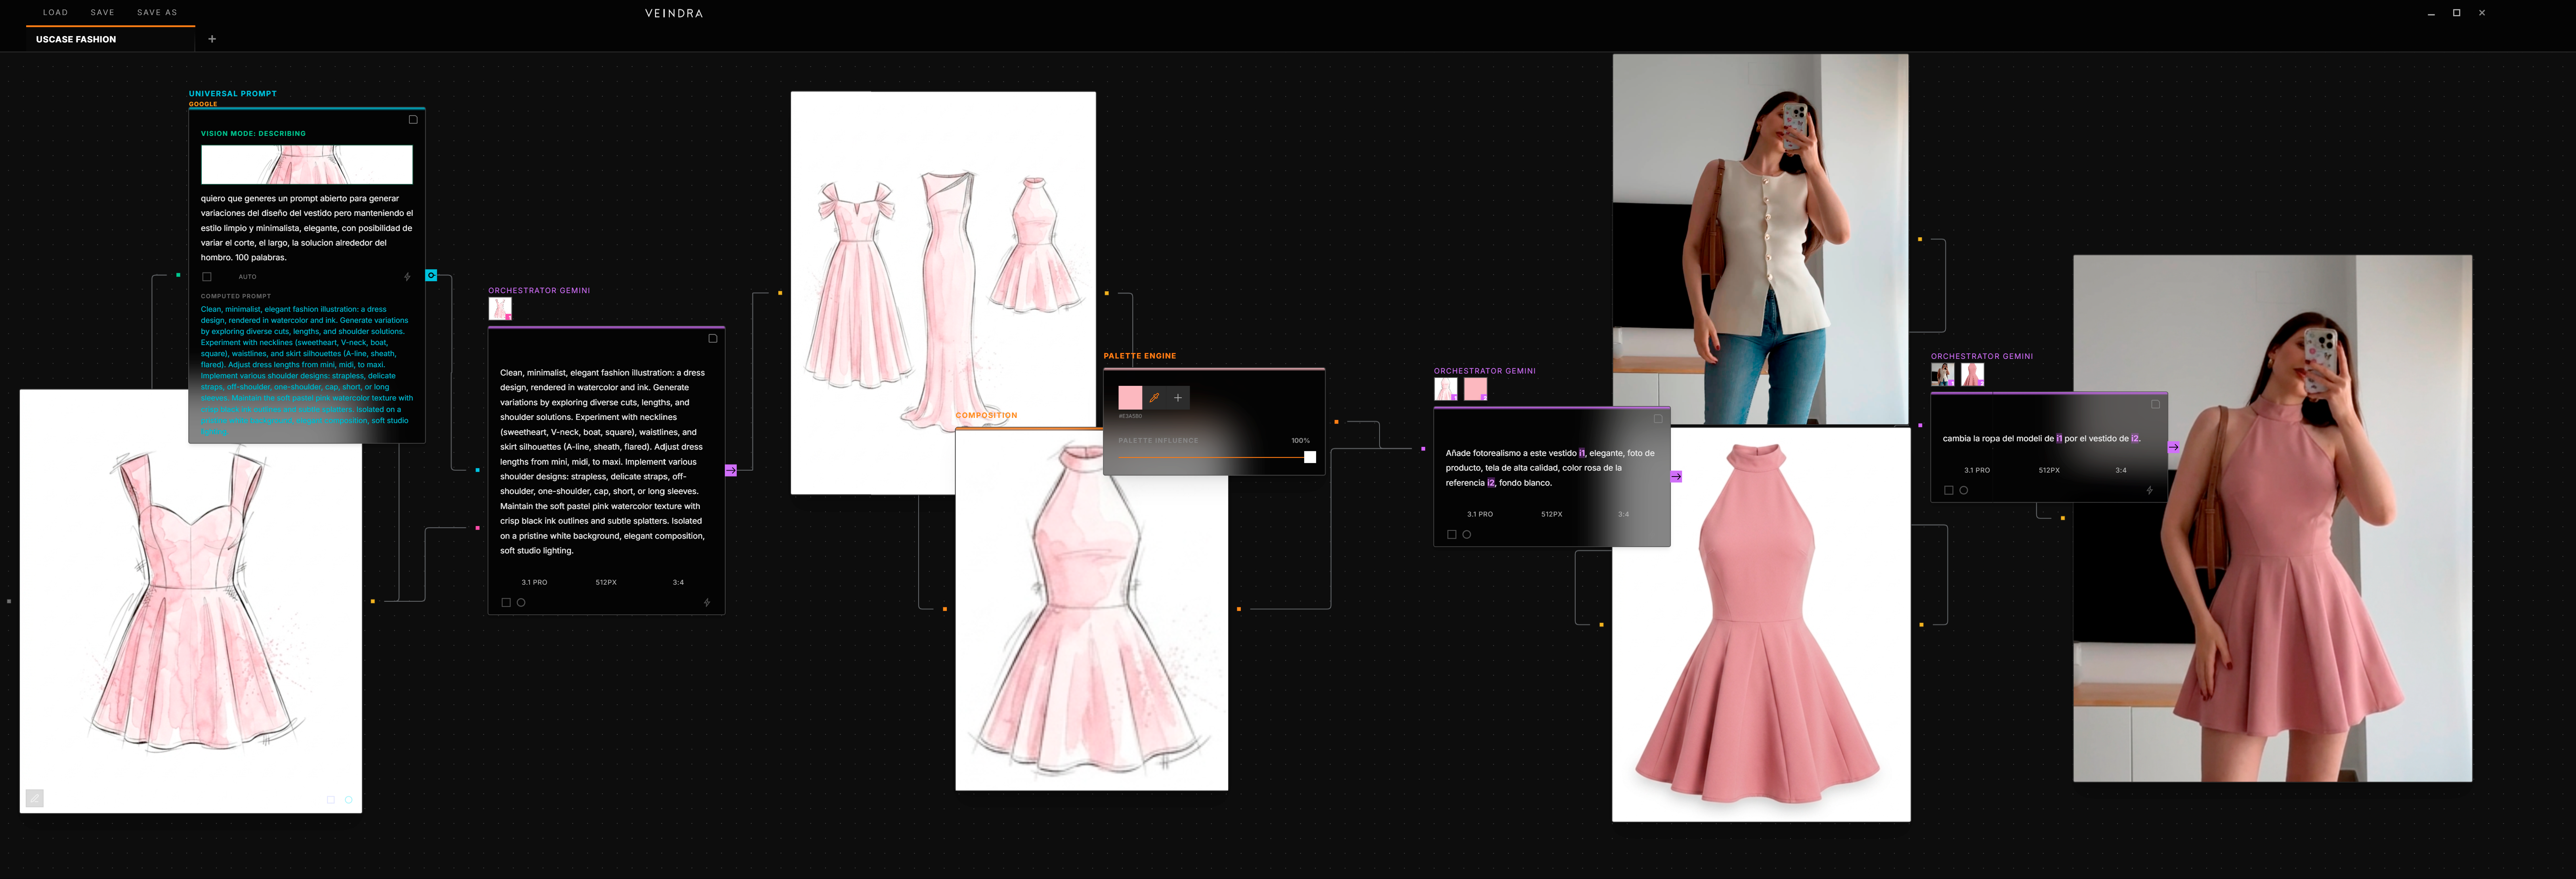Click the COMPOSITION node label

coord(986,415)
